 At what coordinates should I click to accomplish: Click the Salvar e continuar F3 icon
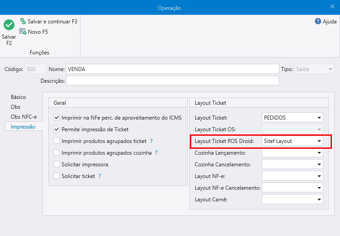(23, 21)
